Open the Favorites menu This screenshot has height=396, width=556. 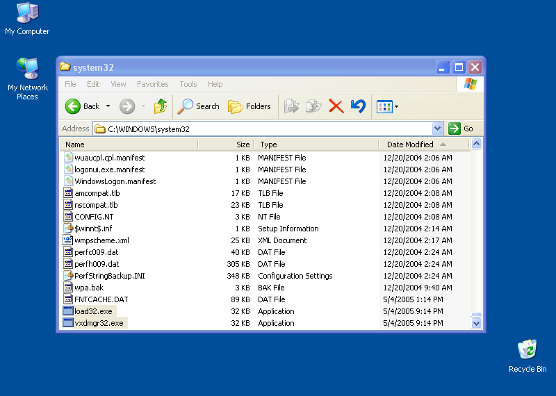point(152,84)
